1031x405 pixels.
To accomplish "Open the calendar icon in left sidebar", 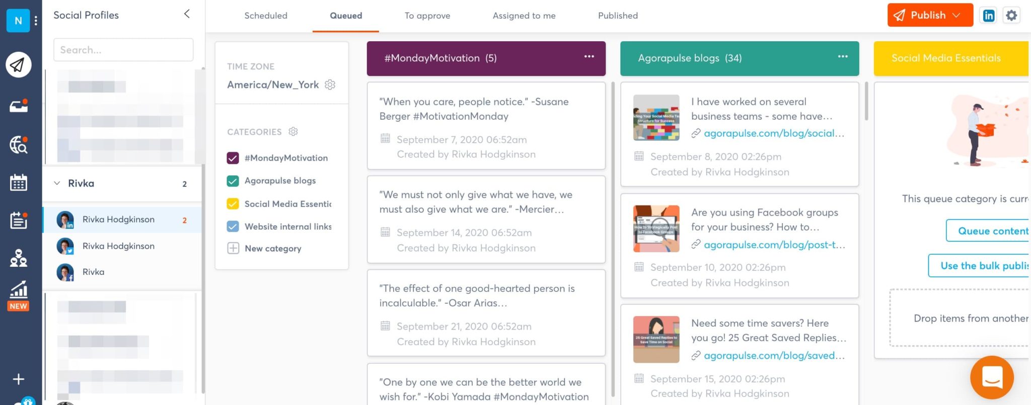I will pyautogui.click(x=19, y=182).
